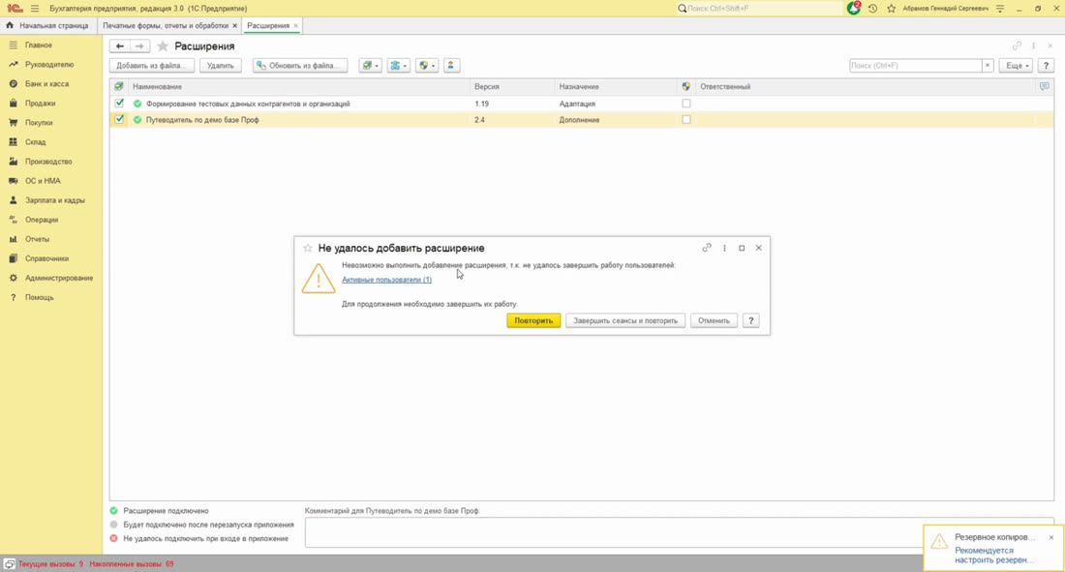
Task: Close the Расширения tab
Action: 296,26
